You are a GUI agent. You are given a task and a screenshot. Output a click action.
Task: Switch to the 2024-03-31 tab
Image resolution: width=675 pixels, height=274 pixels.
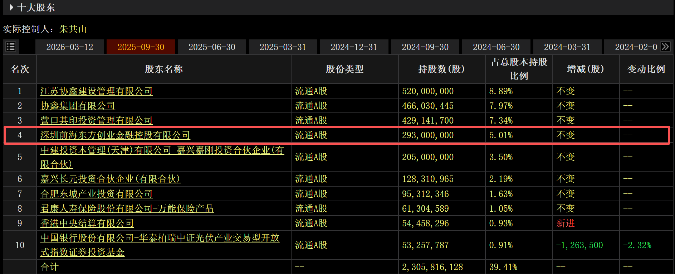click(567, 47)
